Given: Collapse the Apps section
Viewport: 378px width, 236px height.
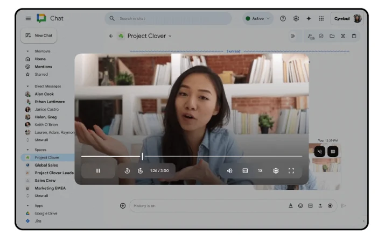Looking at the screenshot, I should coord(27,206).
